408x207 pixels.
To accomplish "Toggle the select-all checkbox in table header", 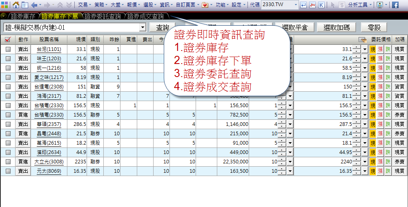I will click(x=8, y=40).
